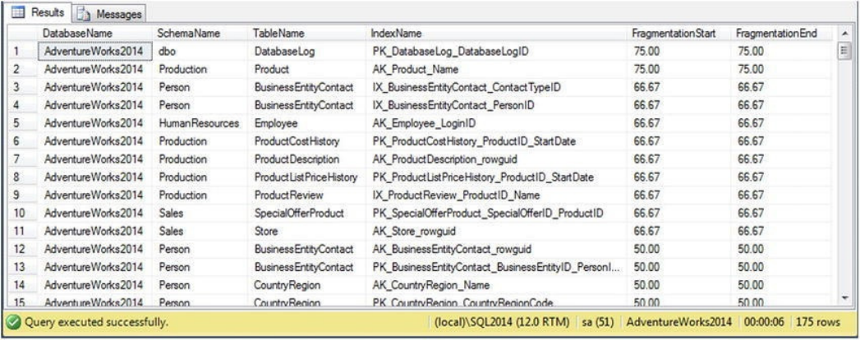
Task: Click IX_BusinessEntityContact_ContactTypeID cell
Action: click(496, 87)
